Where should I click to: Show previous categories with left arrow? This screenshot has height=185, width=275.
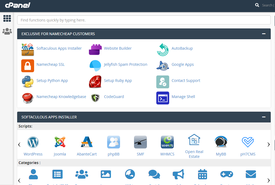19,180
